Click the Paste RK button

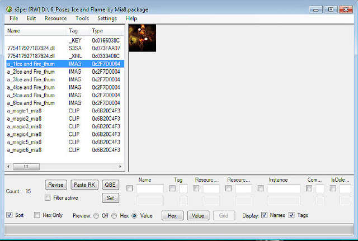pyautogui.click(x=84, y=185)
